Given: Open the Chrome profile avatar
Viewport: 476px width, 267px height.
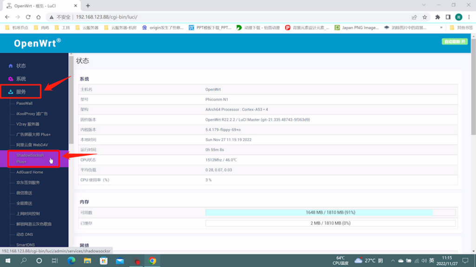Looking at the screenshot, I should 459,17.
